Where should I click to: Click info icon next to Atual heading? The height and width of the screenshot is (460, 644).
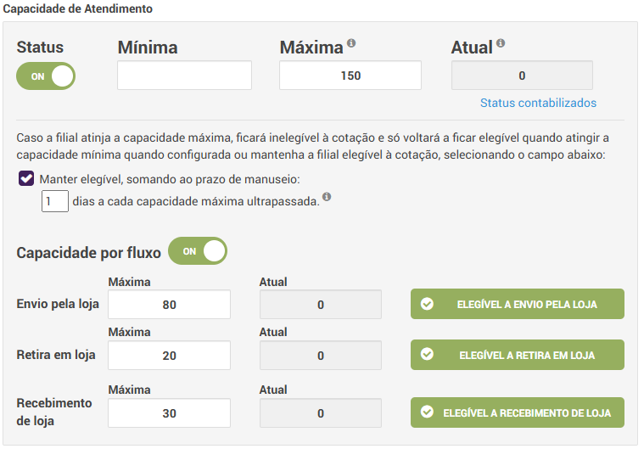(501, 43)
